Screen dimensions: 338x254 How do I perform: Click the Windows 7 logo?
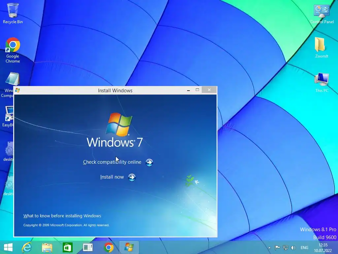115,130
